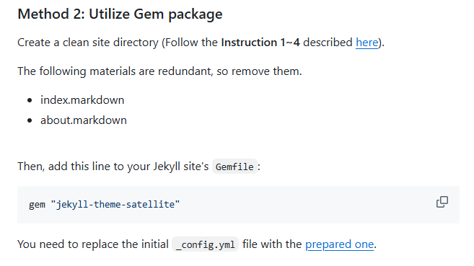Click the "Create a clean site directory" text
Viewport: 474px width, 266px height.
click(x=88, y=43)
